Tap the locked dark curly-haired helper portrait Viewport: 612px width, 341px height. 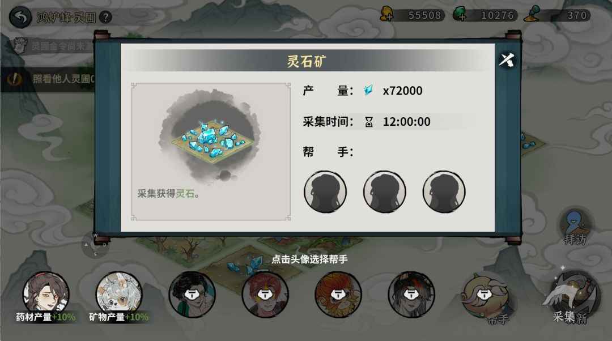(192, 295)
